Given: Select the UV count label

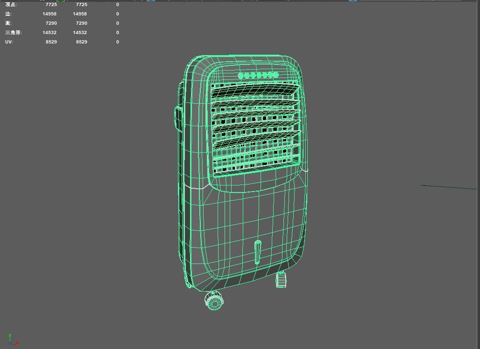Looking at the screenshot, I should tap(9, 42).
